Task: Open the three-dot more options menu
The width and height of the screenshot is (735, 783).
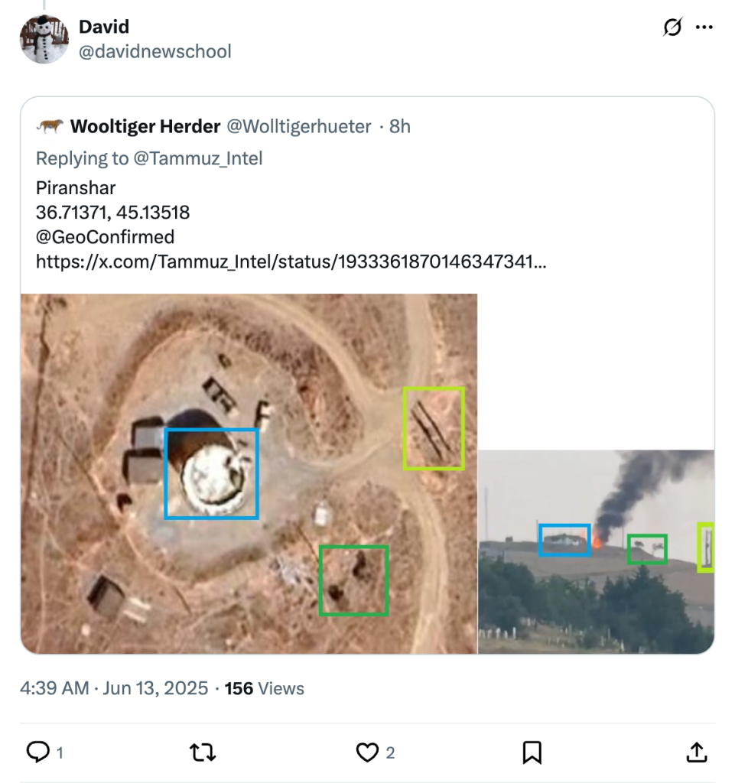Action: point(704,28)
